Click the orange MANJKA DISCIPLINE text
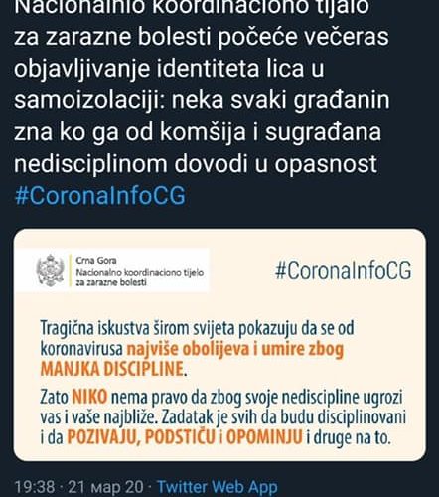The image size is (439, 497). click(x=111, y=369)
